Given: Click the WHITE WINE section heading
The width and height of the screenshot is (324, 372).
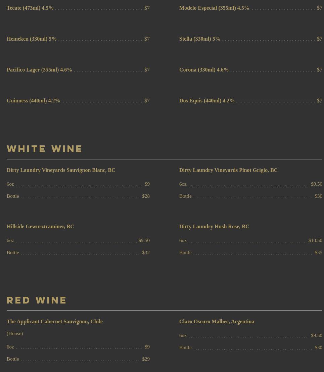Looking at the screenshot, I should point(45,149).
